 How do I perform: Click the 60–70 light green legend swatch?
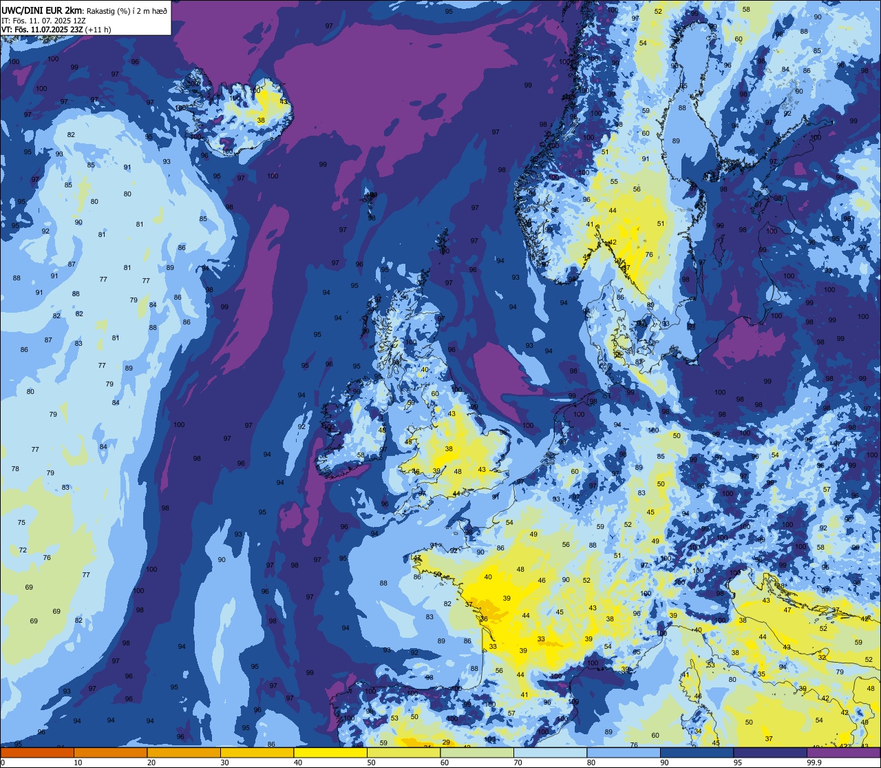pyautogui.click(x=477, y=752)
